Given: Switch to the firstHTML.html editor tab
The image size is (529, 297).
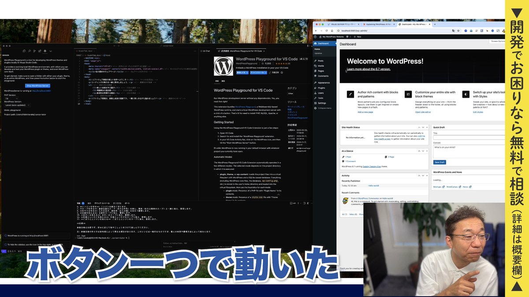Looking at the screenshot, I should tap(85, 51).
